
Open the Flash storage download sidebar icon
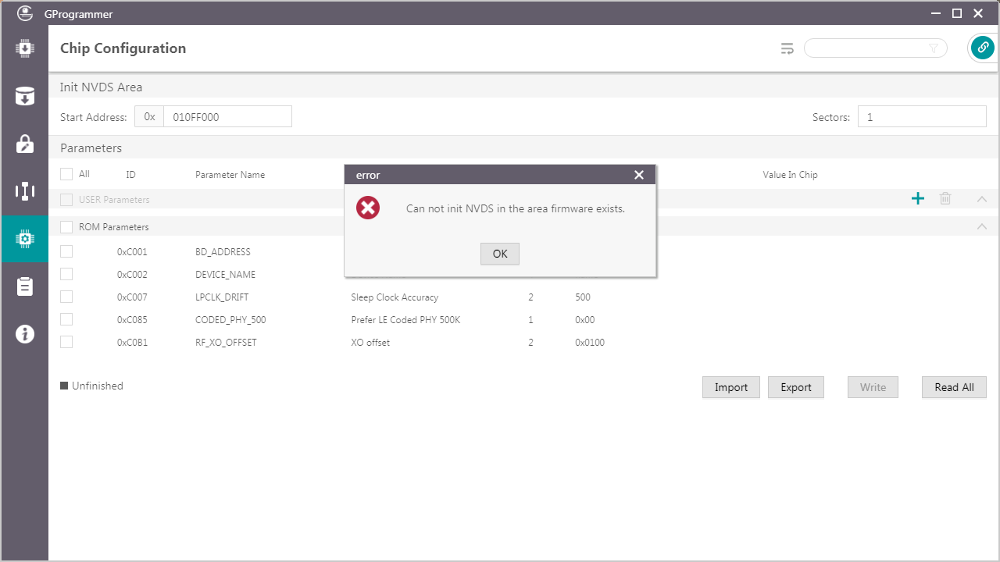pyautogui.click(x=24, y=96)
